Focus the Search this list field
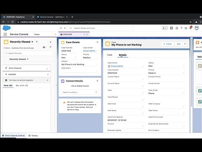This screenshot has width=202, height=152. [28, 53]
